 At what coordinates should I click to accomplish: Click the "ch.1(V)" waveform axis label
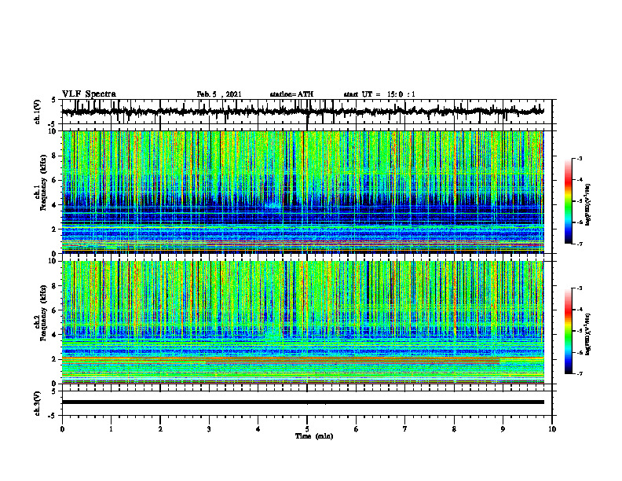pyautogui.click(x=38, y=112)
